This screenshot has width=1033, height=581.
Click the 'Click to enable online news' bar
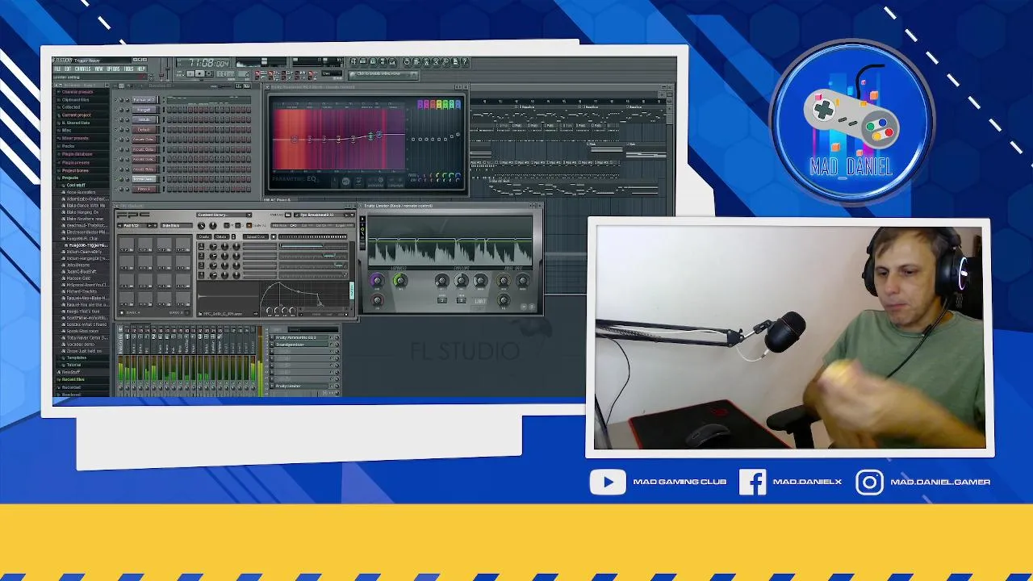point(383,75)
